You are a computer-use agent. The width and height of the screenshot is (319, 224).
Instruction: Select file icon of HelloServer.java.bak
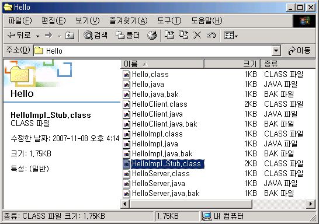tap(126, 194)
